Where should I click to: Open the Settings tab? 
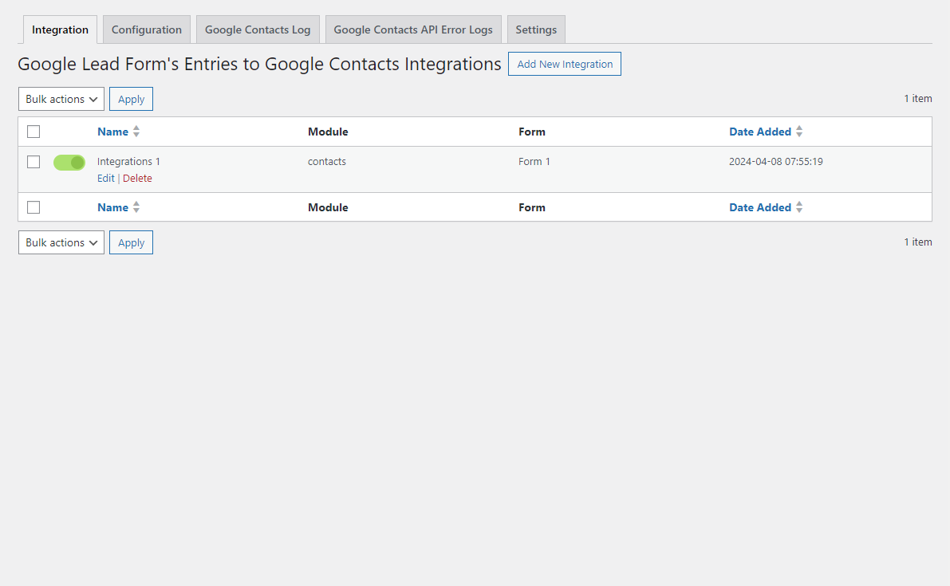[536, 29]
